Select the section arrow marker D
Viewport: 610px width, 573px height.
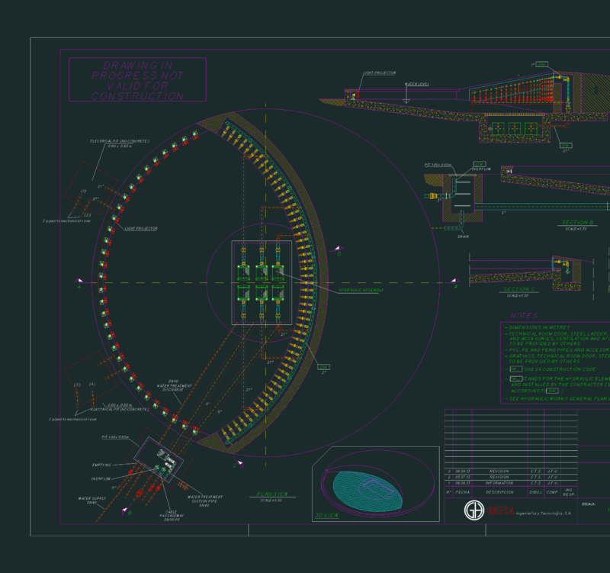coord(338,249)
